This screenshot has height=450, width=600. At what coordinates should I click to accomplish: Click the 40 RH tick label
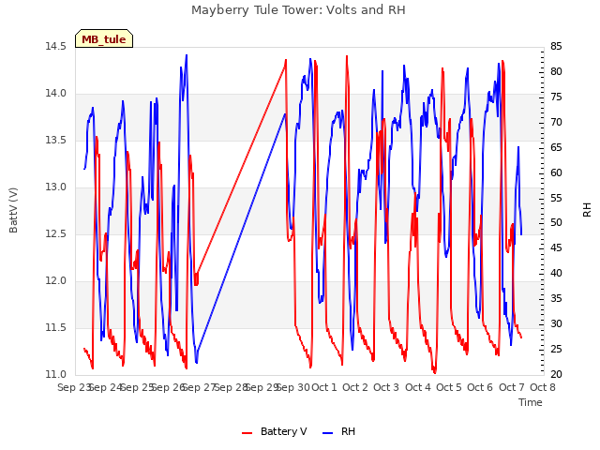pyautogui.click(x=556, y=274)
